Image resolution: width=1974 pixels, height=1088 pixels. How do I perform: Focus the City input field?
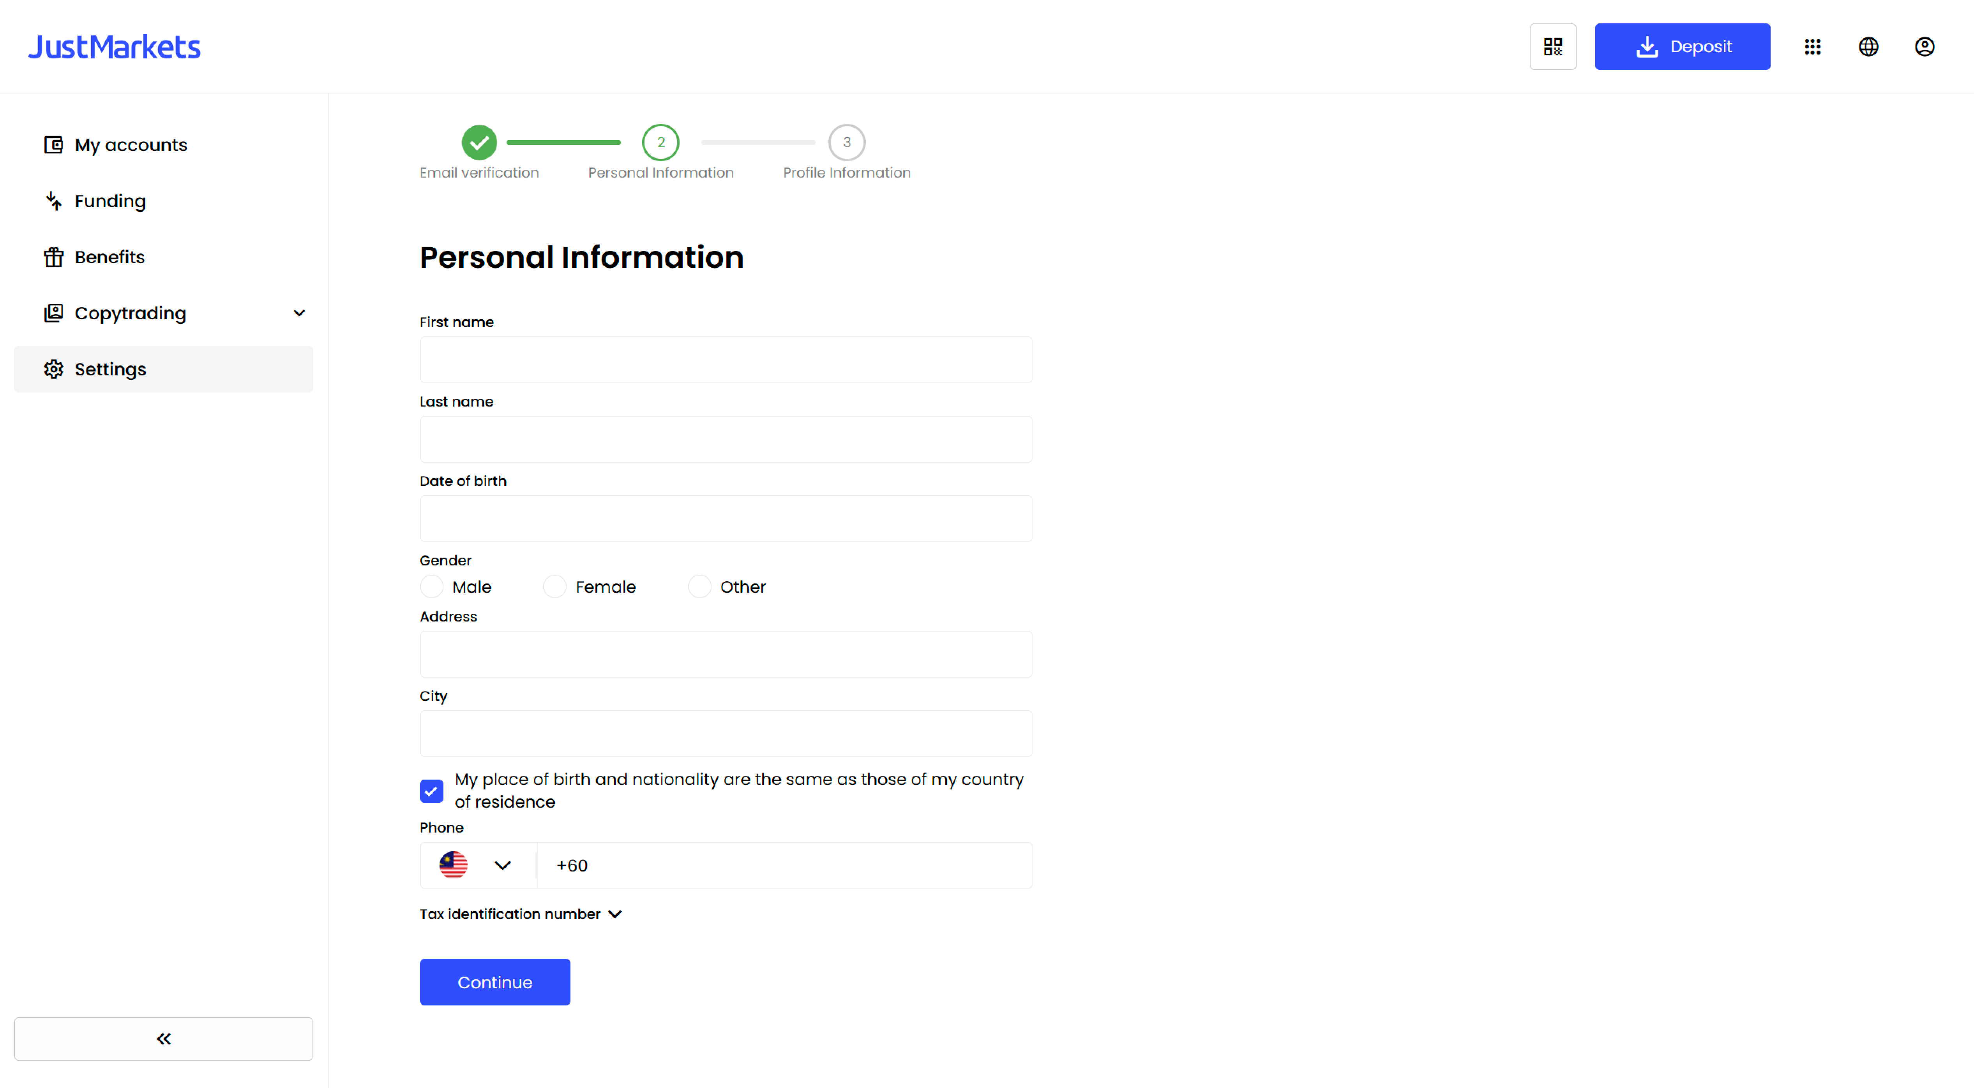[x=726, y=734]
